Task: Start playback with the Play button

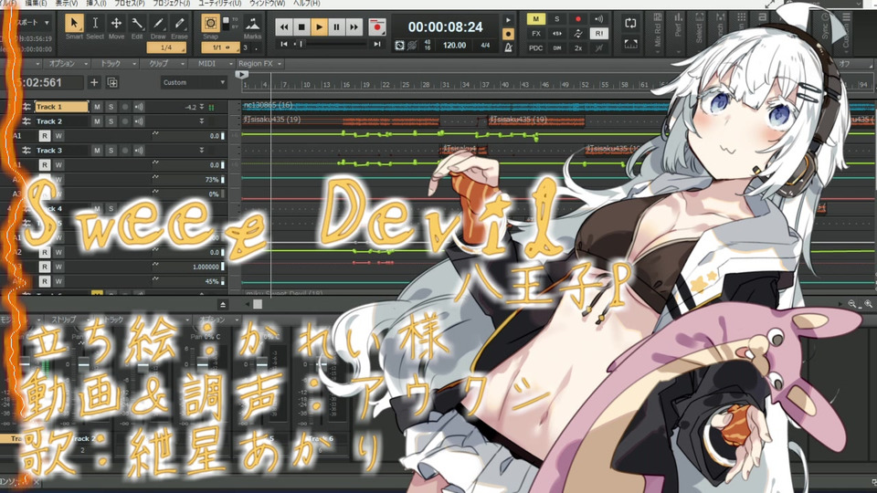Action: point(320,26)
